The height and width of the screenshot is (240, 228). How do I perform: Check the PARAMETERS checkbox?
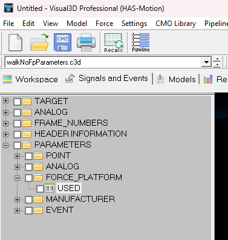point(17,145)
